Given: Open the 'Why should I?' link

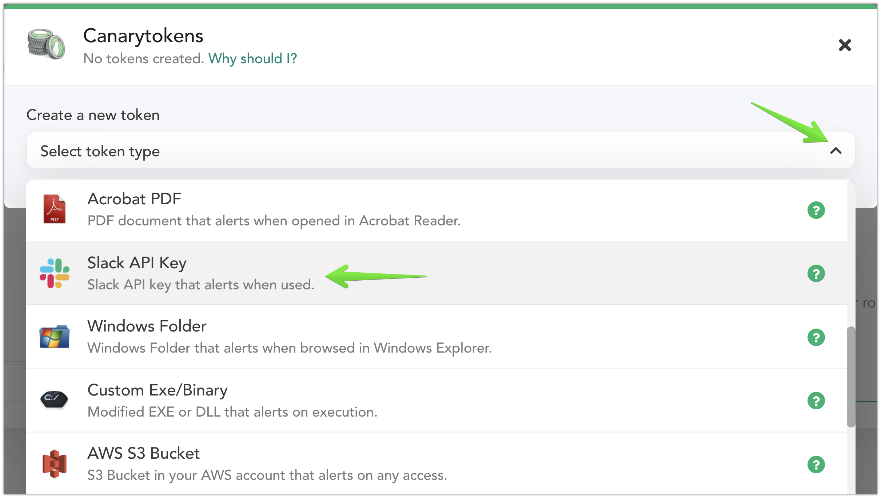Looking at the screenshot, I should coord(252,59).
